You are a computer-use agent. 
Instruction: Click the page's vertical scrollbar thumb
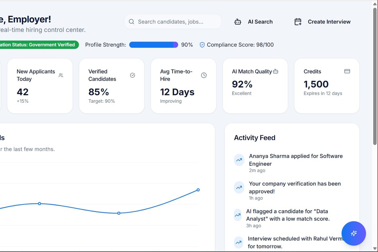[x=375, y=76]
